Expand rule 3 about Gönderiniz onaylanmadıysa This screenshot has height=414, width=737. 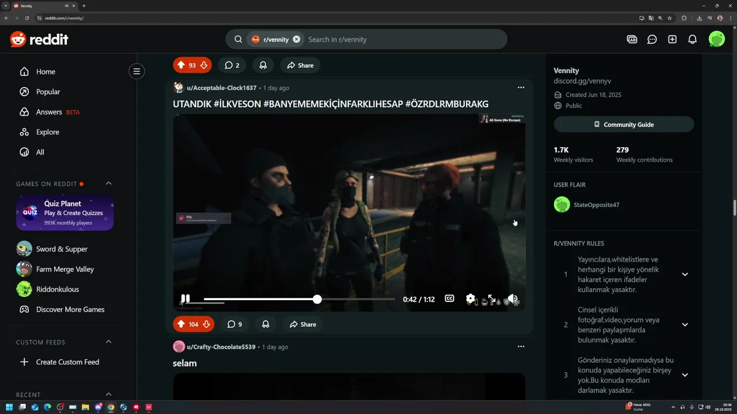point(685,375)
